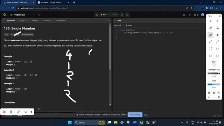Stop the recording with the red square
224x126 pixels.
(x=4, y=112)
